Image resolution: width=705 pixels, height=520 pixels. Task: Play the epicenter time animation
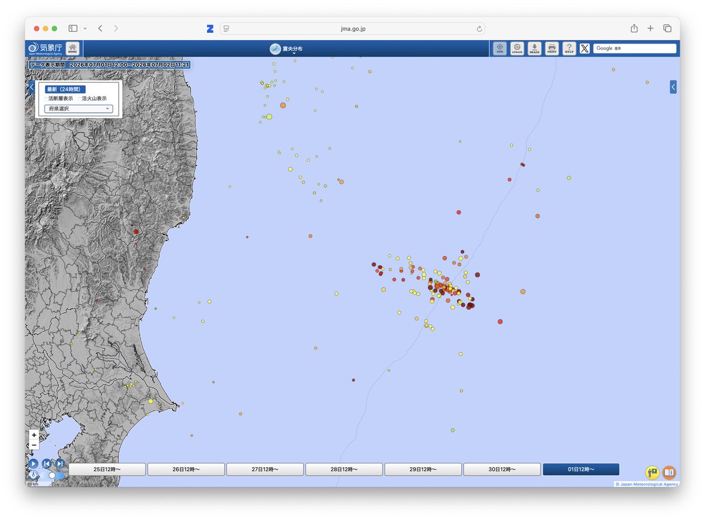click(33, 464)
